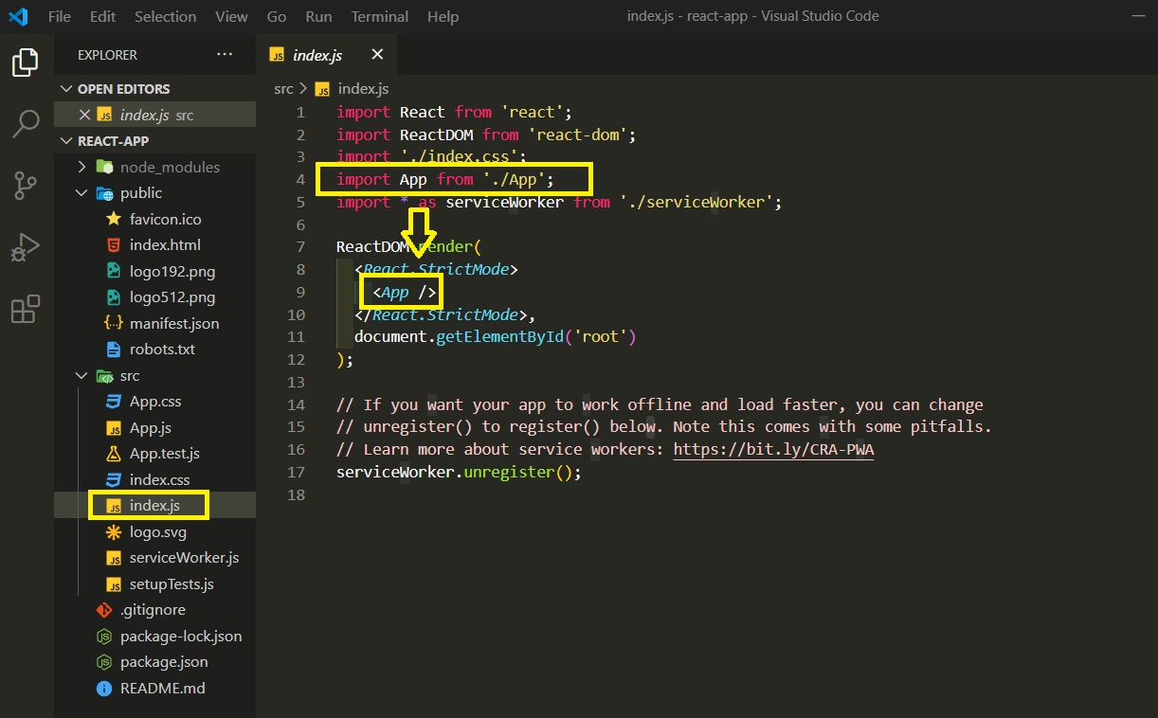Click the flask icon beside App.test.js

click(113, 454)
